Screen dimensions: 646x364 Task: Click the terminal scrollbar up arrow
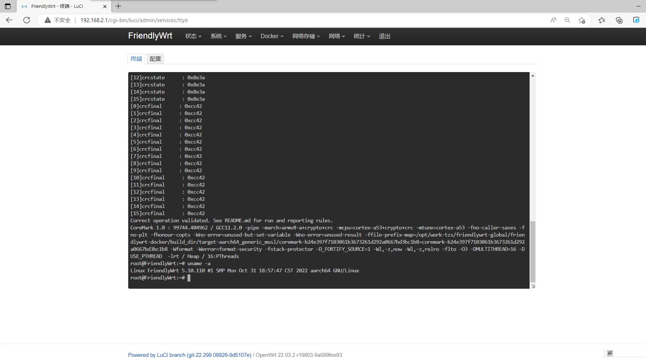coord(533,76)
